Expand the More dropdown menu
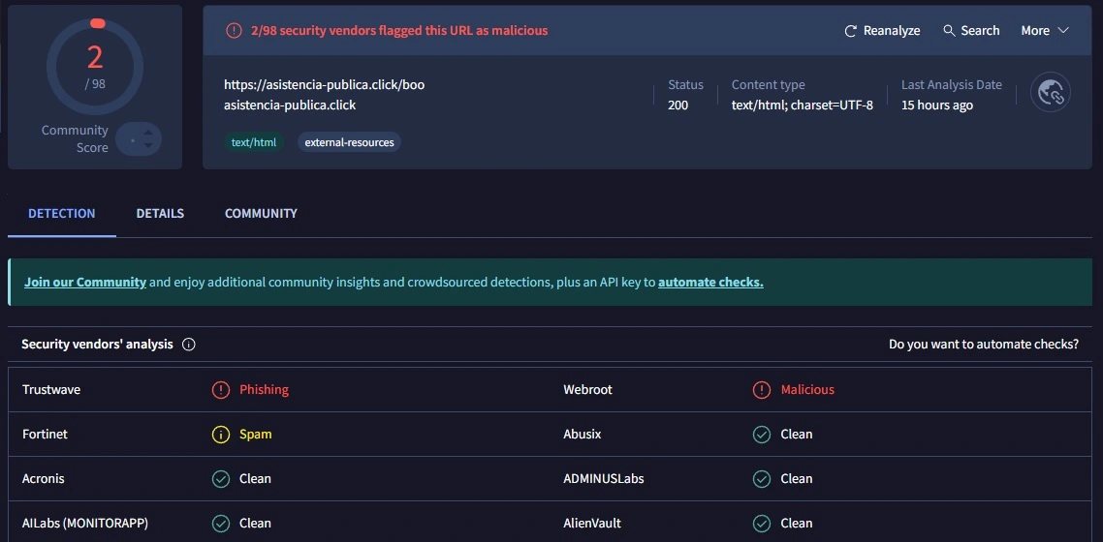The width and height of the screenshot is (1103, 542). tap(1045, 31)
